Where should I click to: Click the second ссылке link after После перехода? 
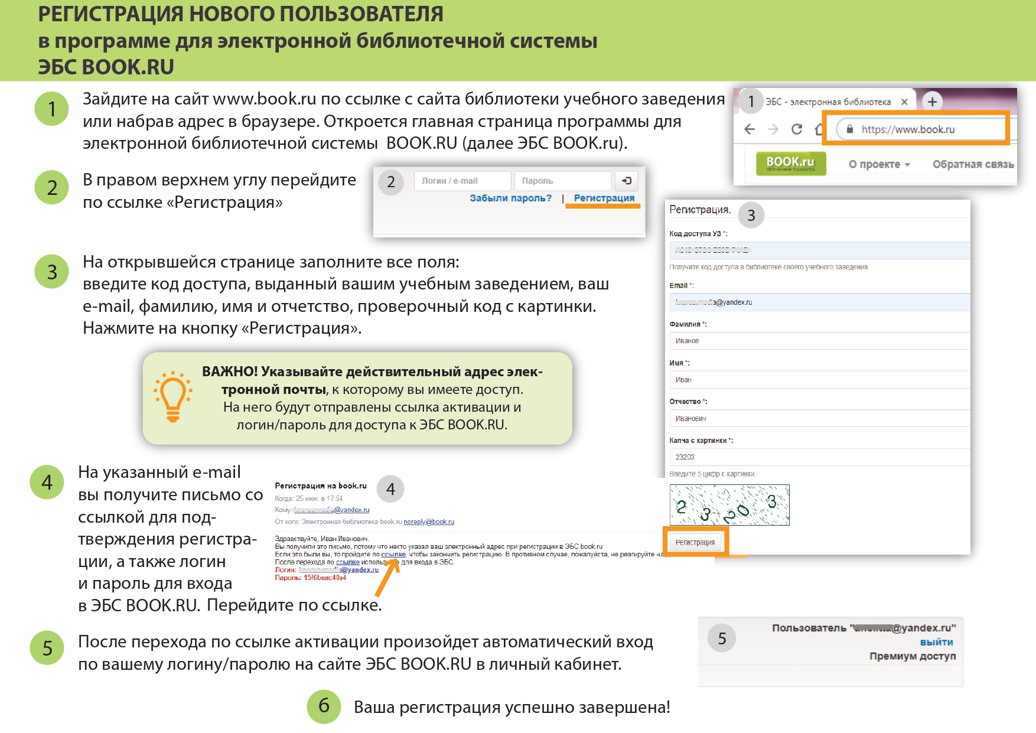click(348, 562)
